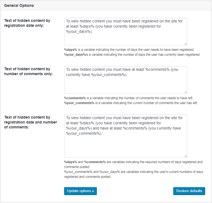Click help line about required days and comments variables
The width and height of the screenshot is (212, 203).
[133, 164]
